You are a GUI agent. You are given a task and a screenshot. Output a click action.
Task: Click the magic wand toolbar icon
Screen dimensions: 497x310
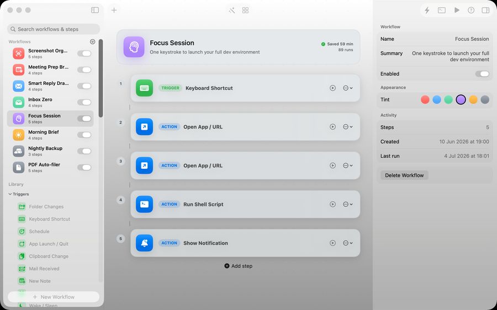[x=232, y=10]
